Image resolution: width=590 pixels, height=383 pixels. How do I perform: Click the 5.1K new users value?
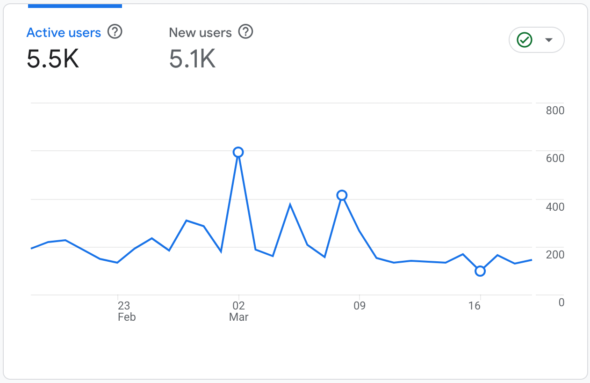coord(192,59)
